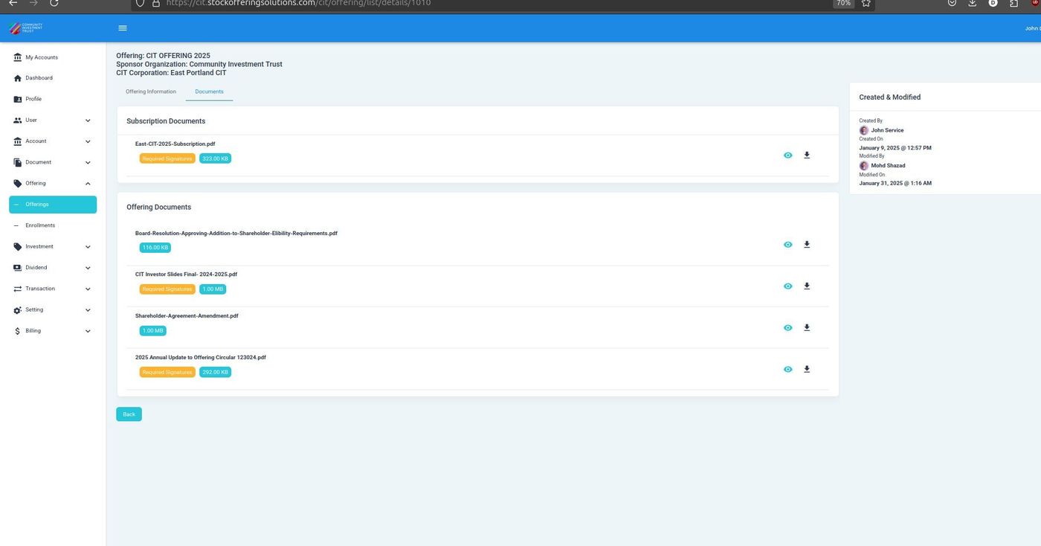
Task: View Shareholder-Agreement-Amendment.pdf using eye icon
Action: pos(787,328)
